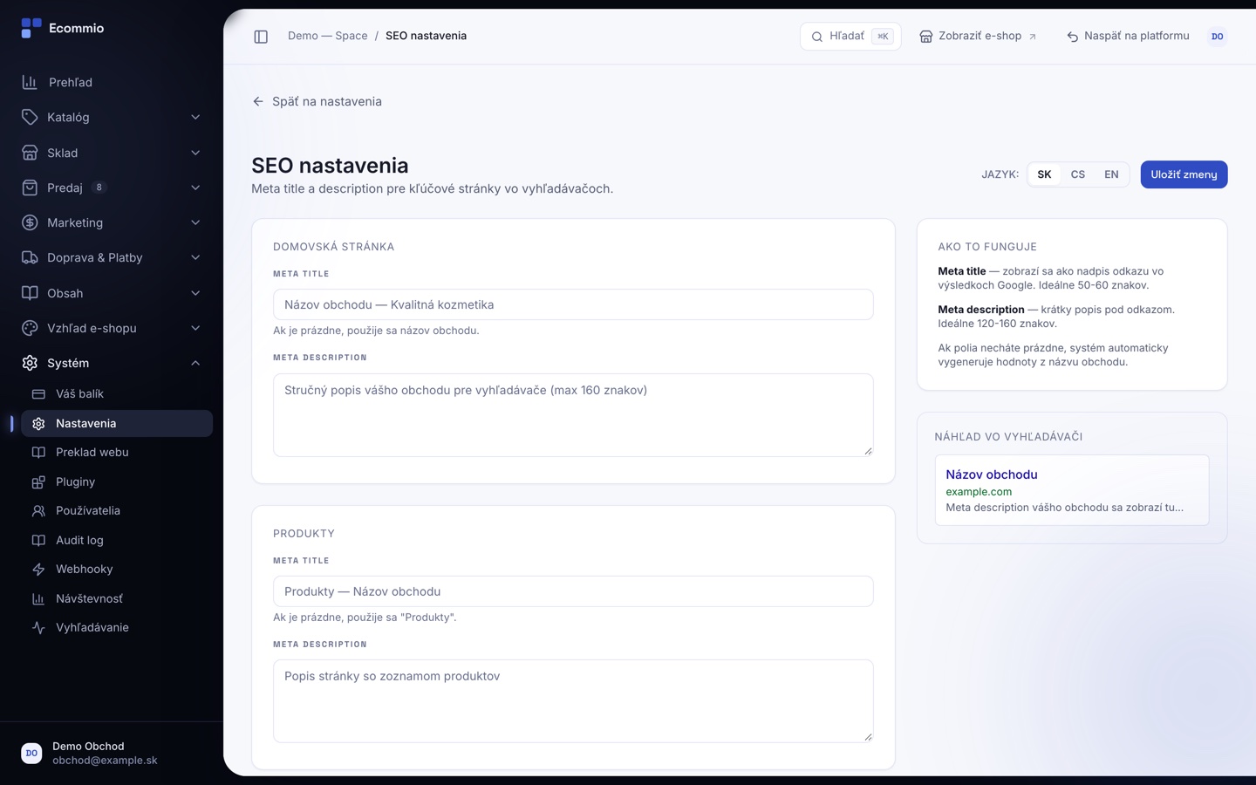Screen dimensions: 1256x785
Task: Expand the Marketing section chevron
Action: coord(195,223)
